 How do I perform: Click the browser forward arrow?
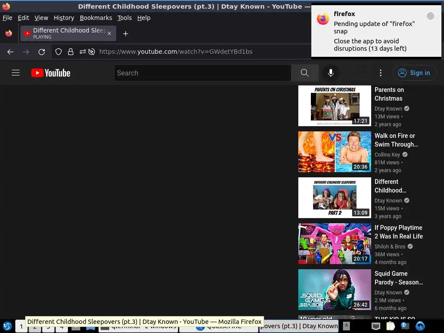coord(26,52)
